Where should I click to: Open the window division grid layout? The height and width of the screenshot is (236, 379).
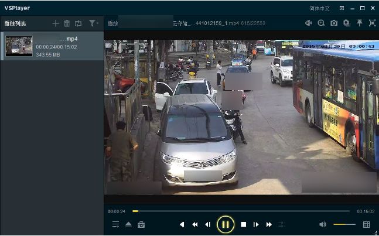pos(367,224)
